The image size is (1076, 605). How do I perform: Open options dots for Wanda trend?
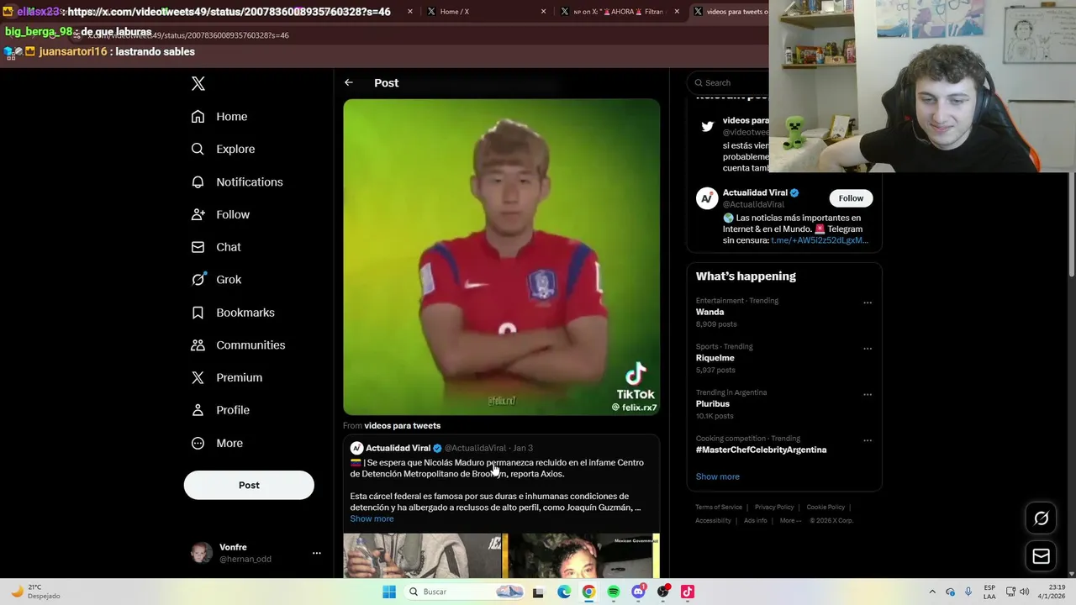(868, 302)
